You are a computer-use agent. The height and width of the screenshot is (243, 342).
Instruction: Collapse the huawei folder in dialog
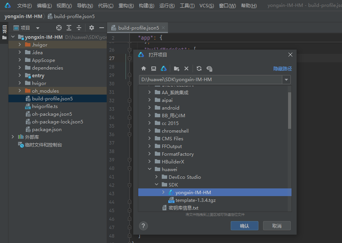click(x=149, y=169)
